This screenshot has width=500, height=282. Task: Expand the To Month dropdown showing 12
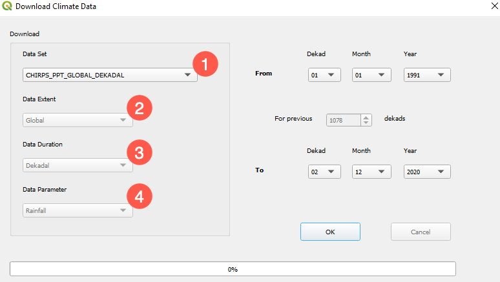(371, 172)
